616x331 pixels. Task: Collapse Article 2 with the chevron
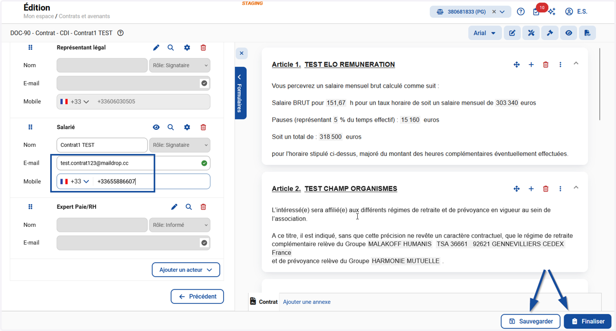(x=576, y=188)
